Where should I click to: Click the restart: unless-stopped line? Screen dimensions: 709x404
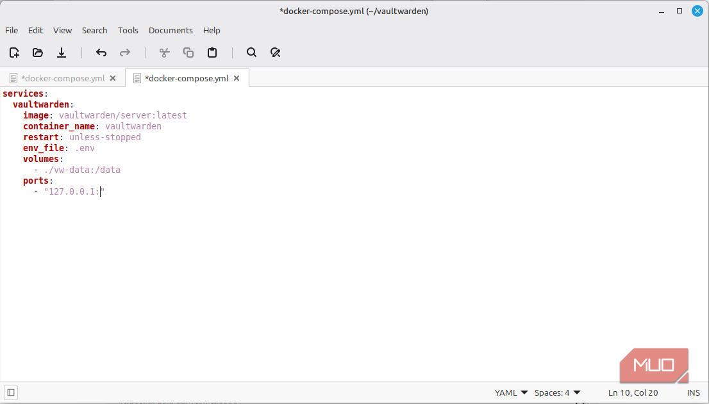[82, 137]
